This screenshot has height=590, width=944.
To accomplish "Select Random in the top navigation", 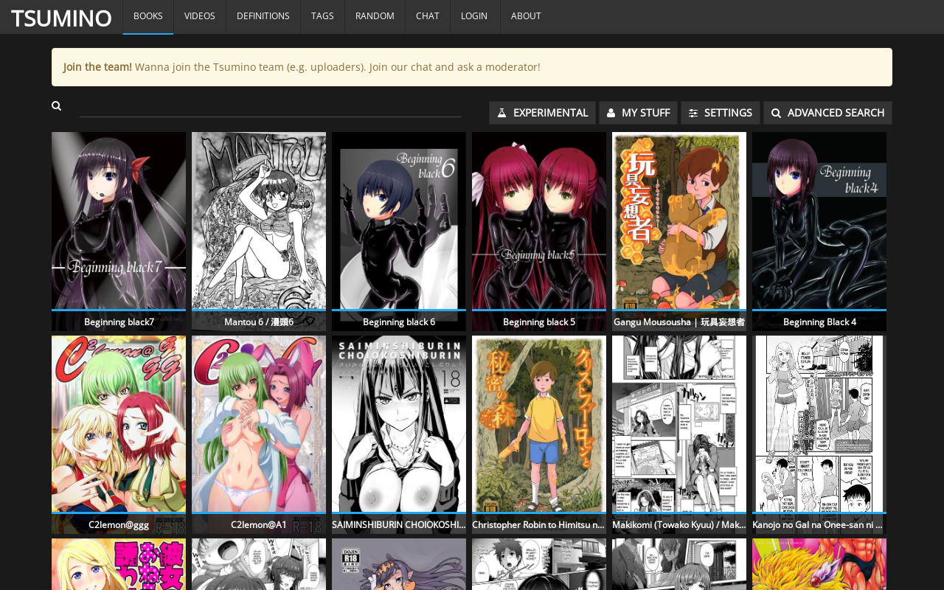I will [375, 16].
